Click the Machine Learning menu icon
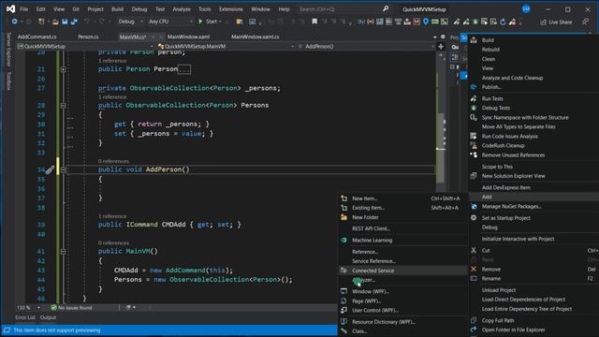 coord(343,241)
